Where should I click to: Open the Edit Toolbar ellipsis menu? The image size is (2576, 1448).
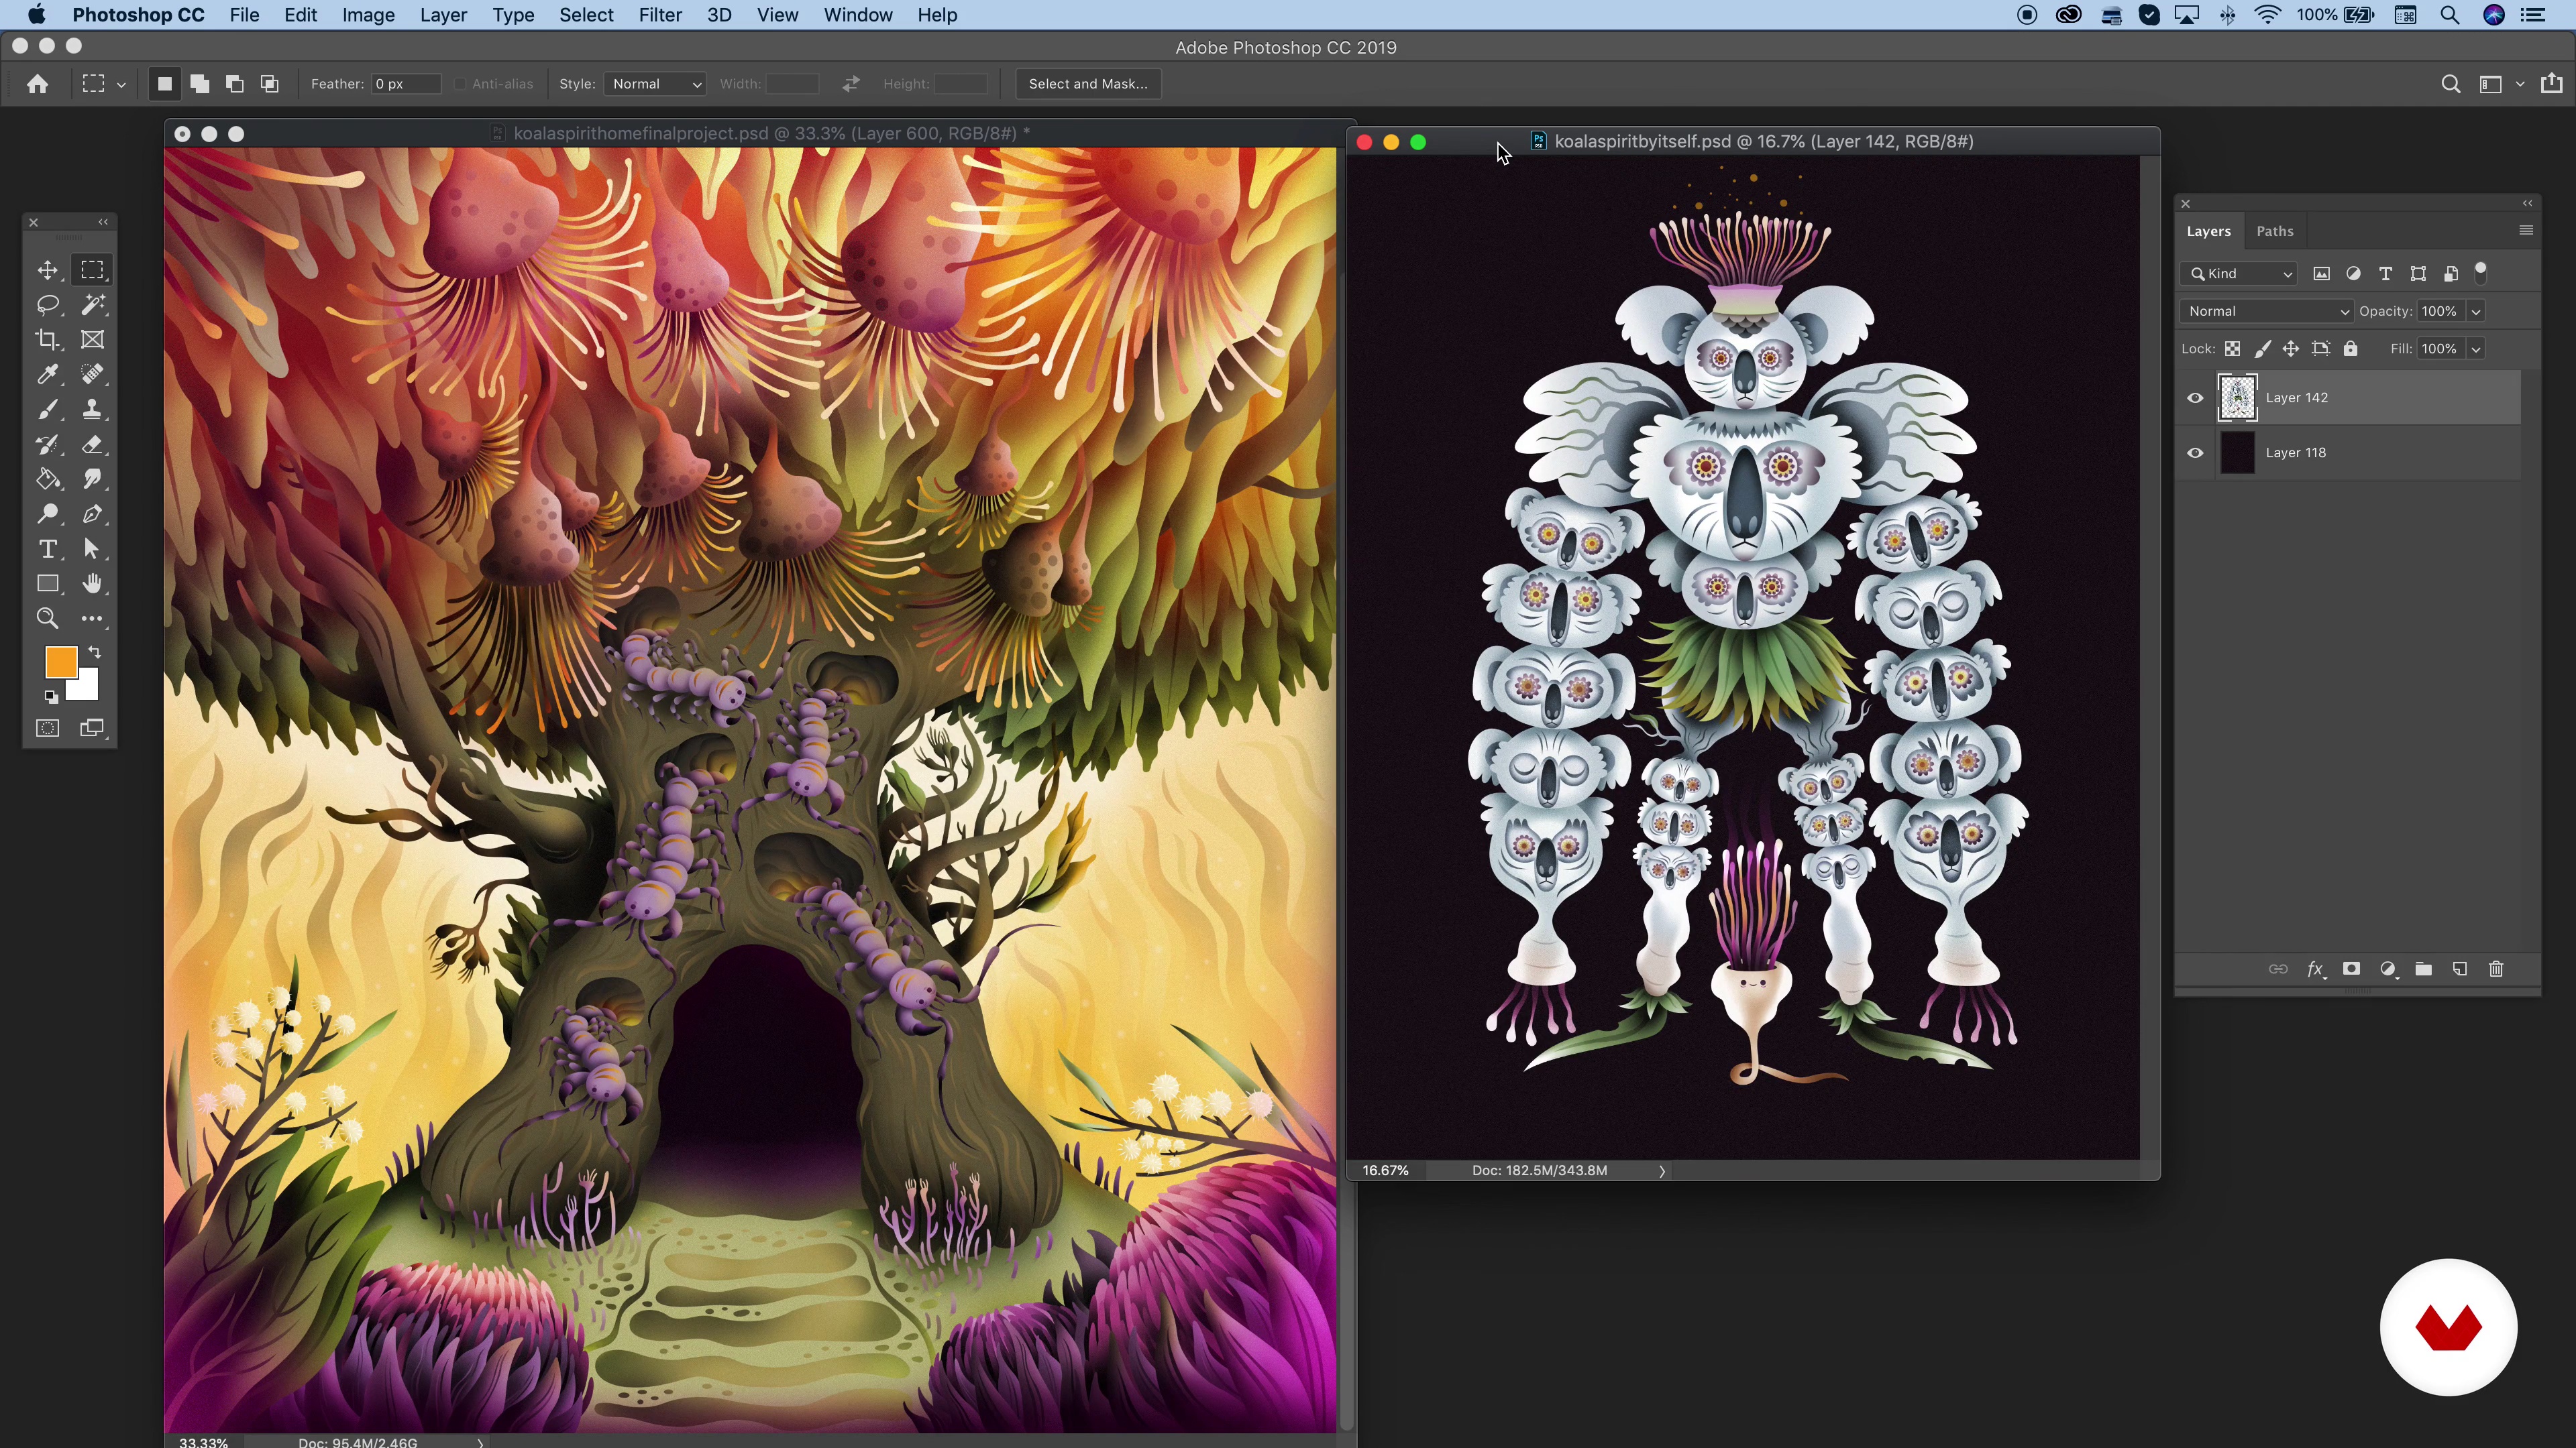tap(92, 619)
